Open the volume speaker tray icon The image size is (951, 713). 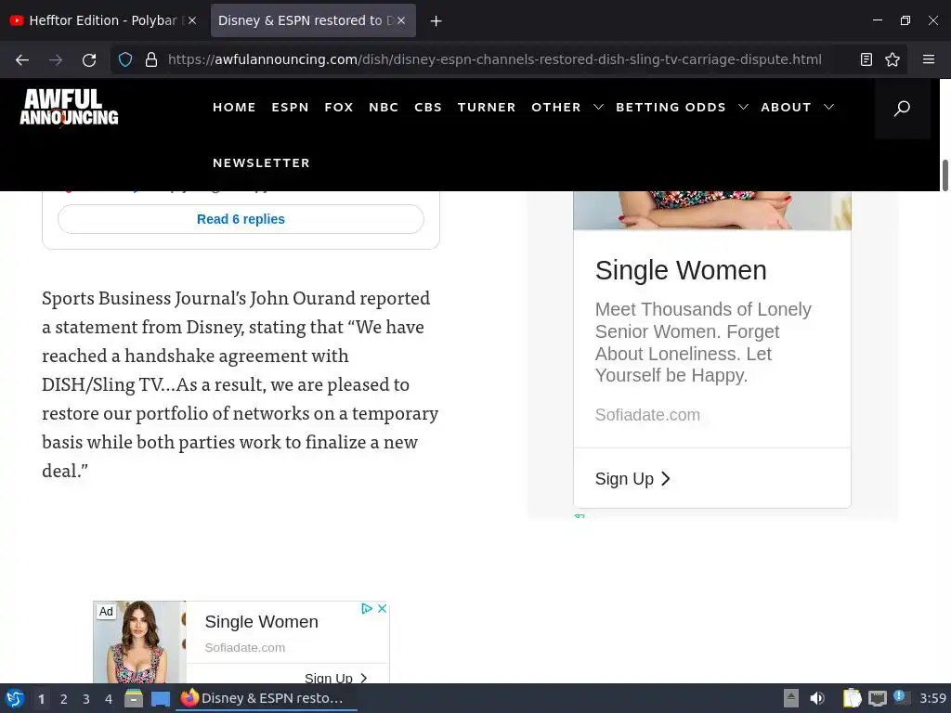pyautogui.click(x=817, y=698)
